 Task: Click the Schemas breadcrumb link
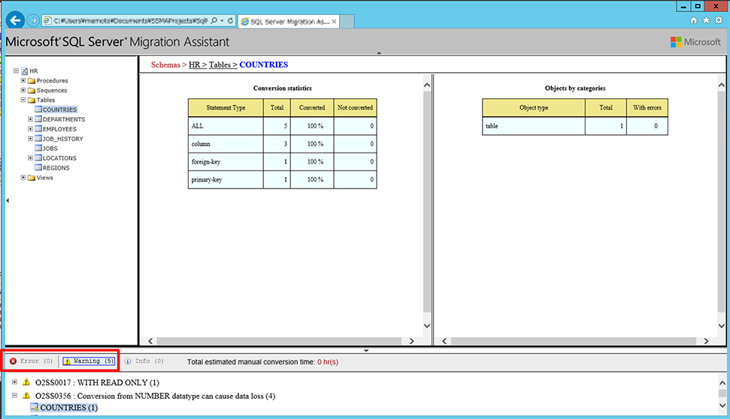[165, 65]
